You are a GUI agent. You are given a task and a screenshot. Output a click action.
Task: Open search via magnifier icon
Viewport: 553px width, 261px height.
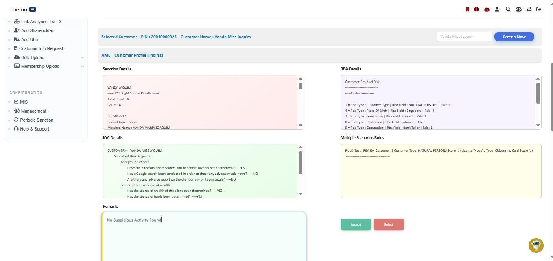(508, 9)
